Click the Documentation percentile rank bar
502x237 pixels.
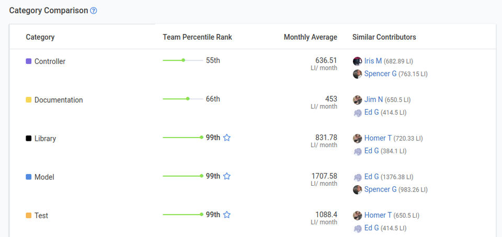[182, 99]
